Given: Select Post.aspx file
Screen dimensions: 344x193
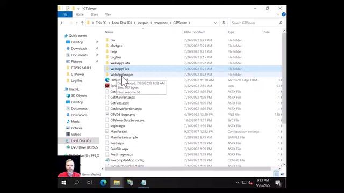Looking at the screenshot, I should coord(117,143).
